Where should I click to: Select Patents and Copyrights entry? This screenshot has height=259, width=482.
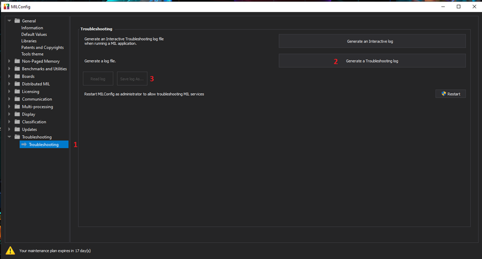43,48
